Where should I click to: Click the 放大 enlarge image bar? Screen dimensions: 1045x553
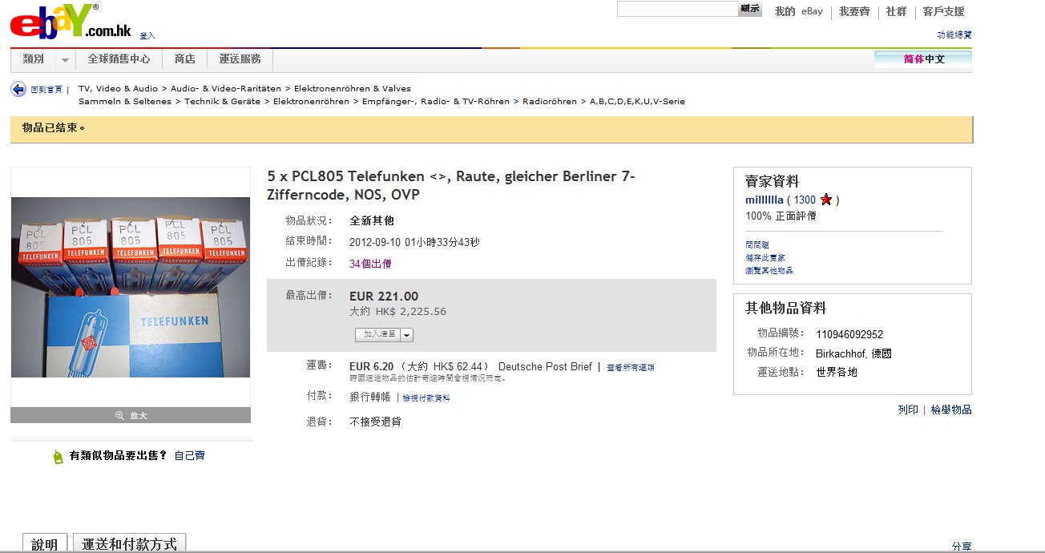point(131,415)
